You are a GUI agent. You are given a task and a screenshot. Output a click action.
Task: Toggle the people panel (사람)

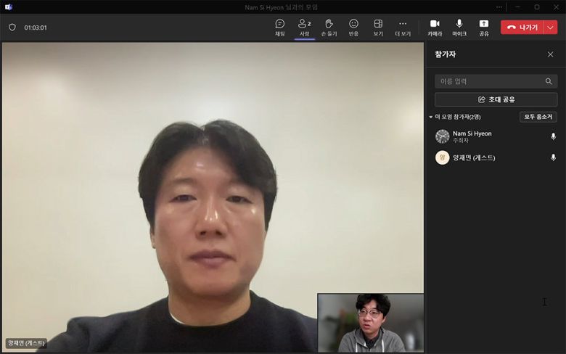click(x=304, y=28)
